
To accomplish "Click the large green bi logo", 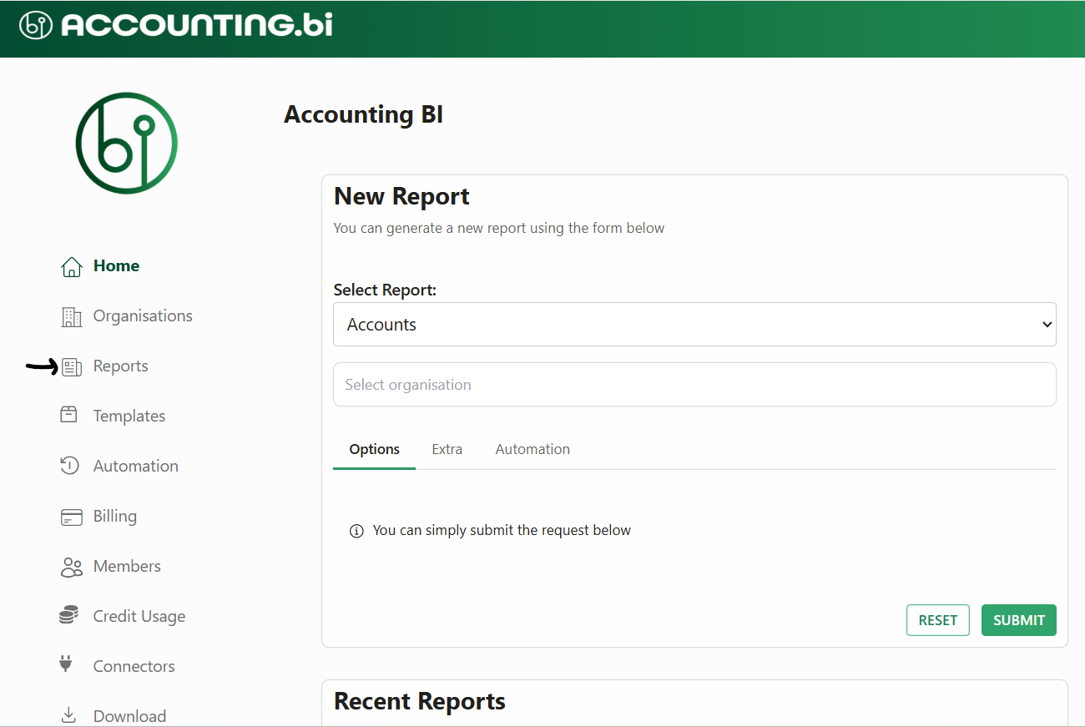I will 126,143.
